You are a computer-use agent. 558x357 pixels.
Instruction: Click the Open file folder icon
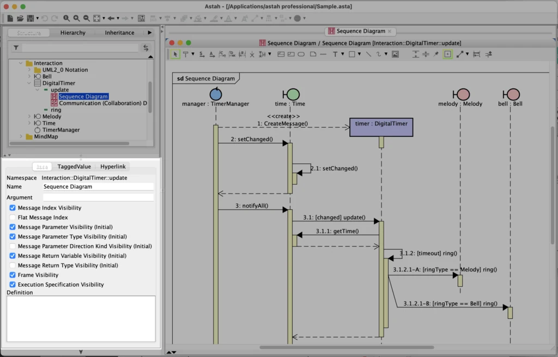click(20, 18)
